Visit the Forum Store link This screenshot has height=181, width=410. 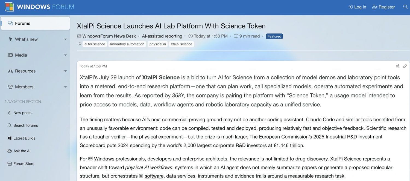[x=24, y=164]
